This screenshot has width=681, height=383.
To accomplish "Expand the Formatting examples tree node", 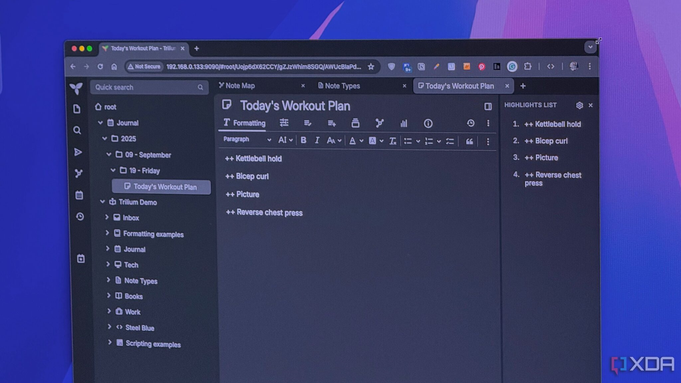I will 107,233.
